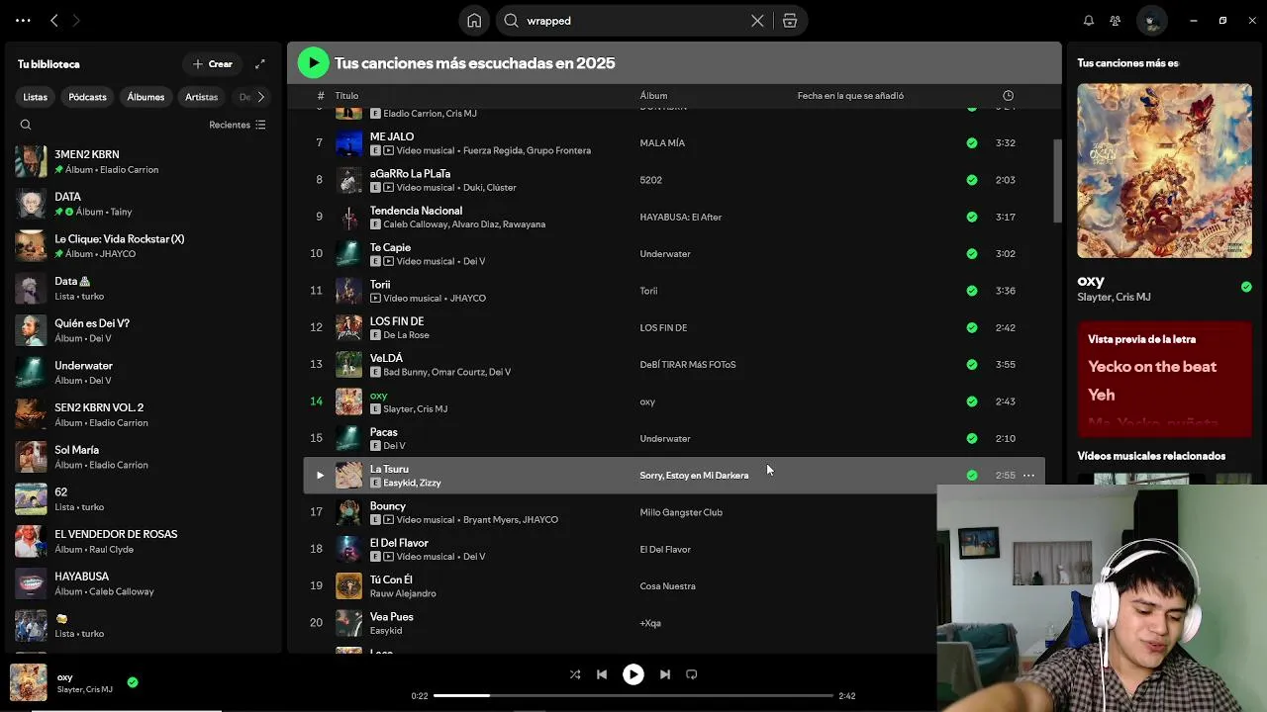1267x712 pixels.
Task: Open the Underwater album link for Te Capie
Action: click(x=665, y=254)
